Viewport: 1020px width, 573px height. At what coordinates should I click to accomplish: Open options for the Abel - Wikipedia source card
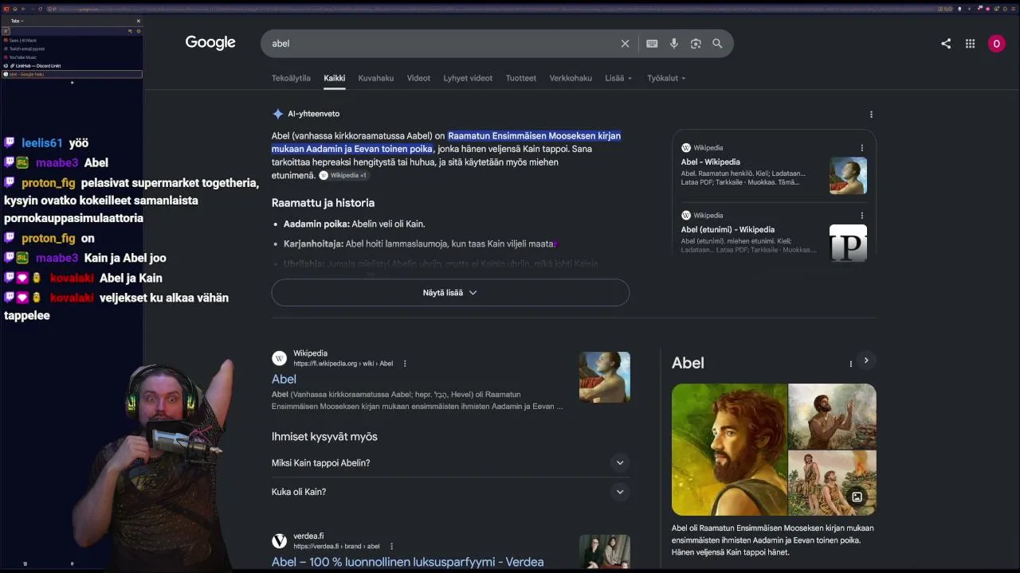click(x=861, y=148)
